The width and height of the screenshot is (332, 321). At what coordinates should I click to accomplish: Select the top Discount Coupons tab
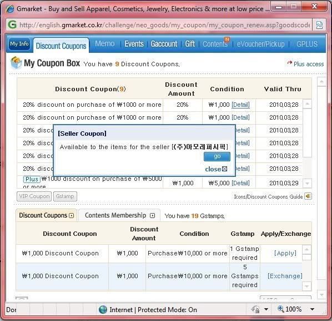click(61, 46)
